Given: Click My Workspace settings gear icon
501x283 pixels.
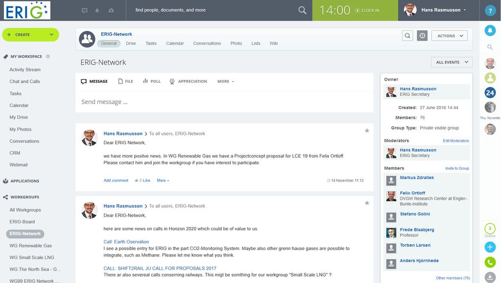Looking at the screenshot, I should 48,57.
